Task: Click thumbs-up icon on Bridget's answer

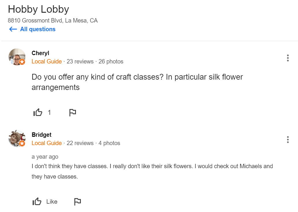Action: (x=37, y=202)
